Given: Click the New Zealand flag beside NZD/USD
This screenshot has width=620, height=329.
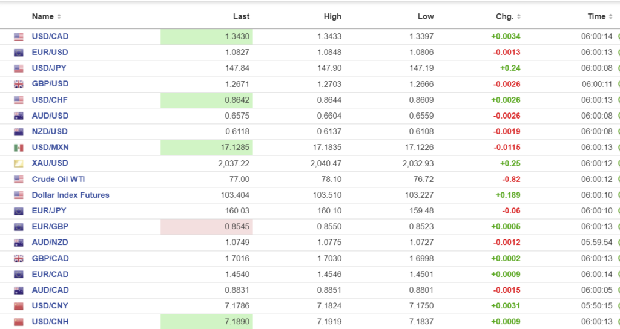Looking at the screenshot, I should pyautogui.click(x=19, y=132).
